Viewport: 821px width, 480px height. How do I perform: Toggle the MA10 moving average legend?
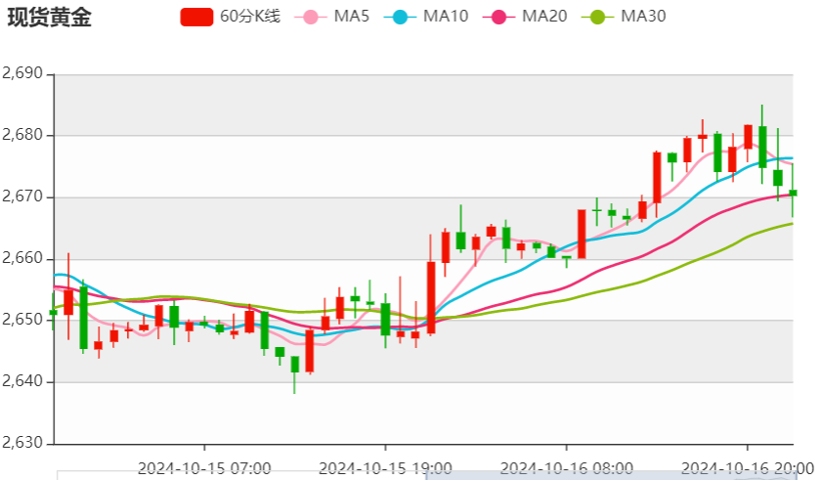(x=426, y=17)
